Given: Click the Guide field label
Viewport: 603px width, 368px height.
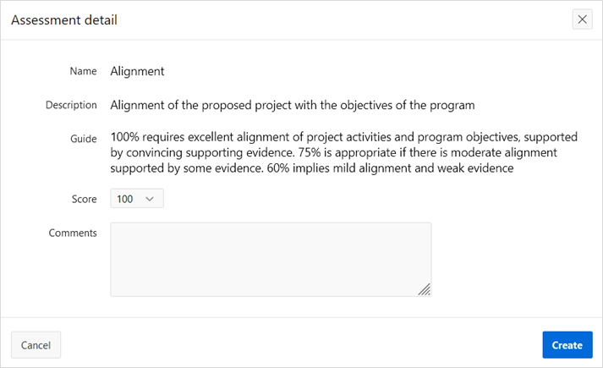Looking at the screenshot, I should (83, 138).
